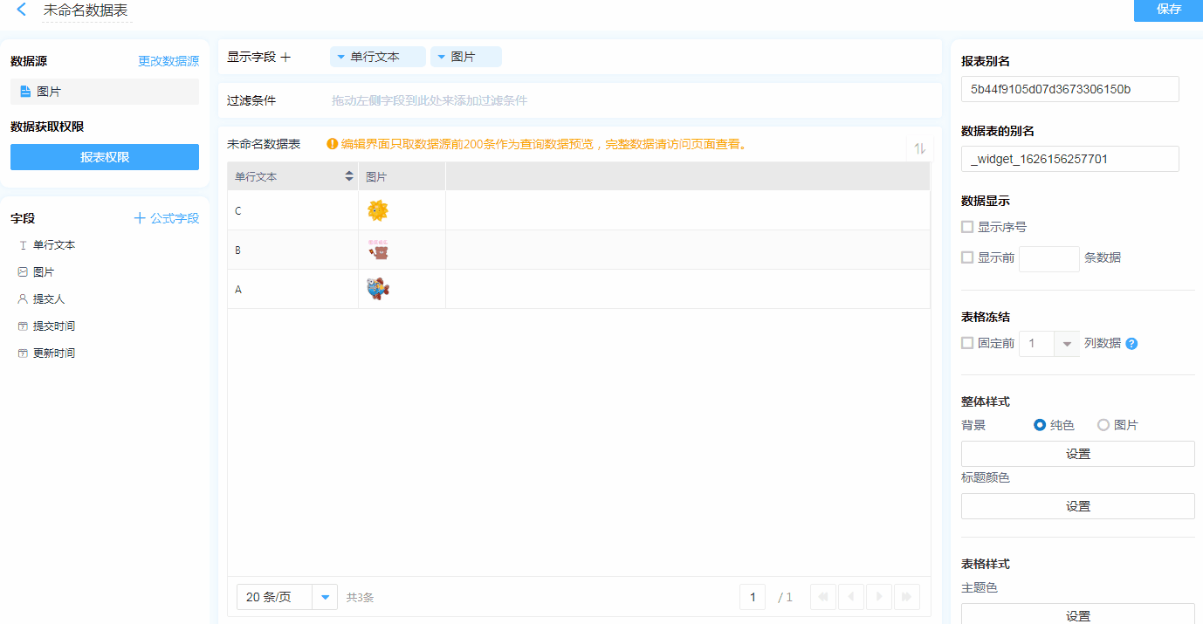Click the sort icon in 单行文本 column header

pos(349,176)
